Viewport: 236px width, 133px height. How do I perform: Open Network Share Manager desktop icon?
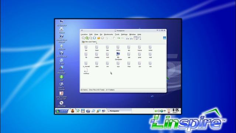pos(62,39)
